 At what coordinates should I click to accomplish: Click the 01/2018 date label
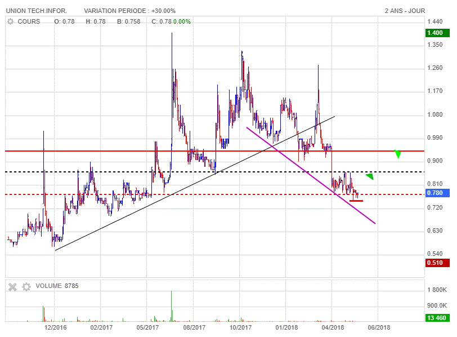tap(287, 327)
